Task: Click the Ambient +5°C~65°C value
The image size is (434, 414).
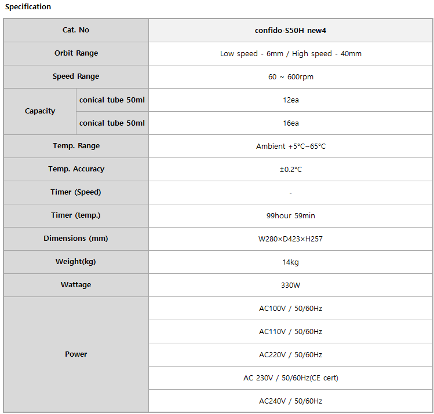Action: point(290,146)
